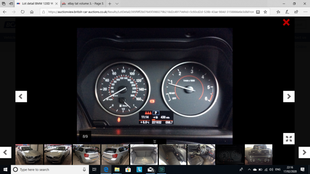This screenshot has height=174, width=310.
Task: Open OneDrive cloud tray icon
Action: (255, 169)
